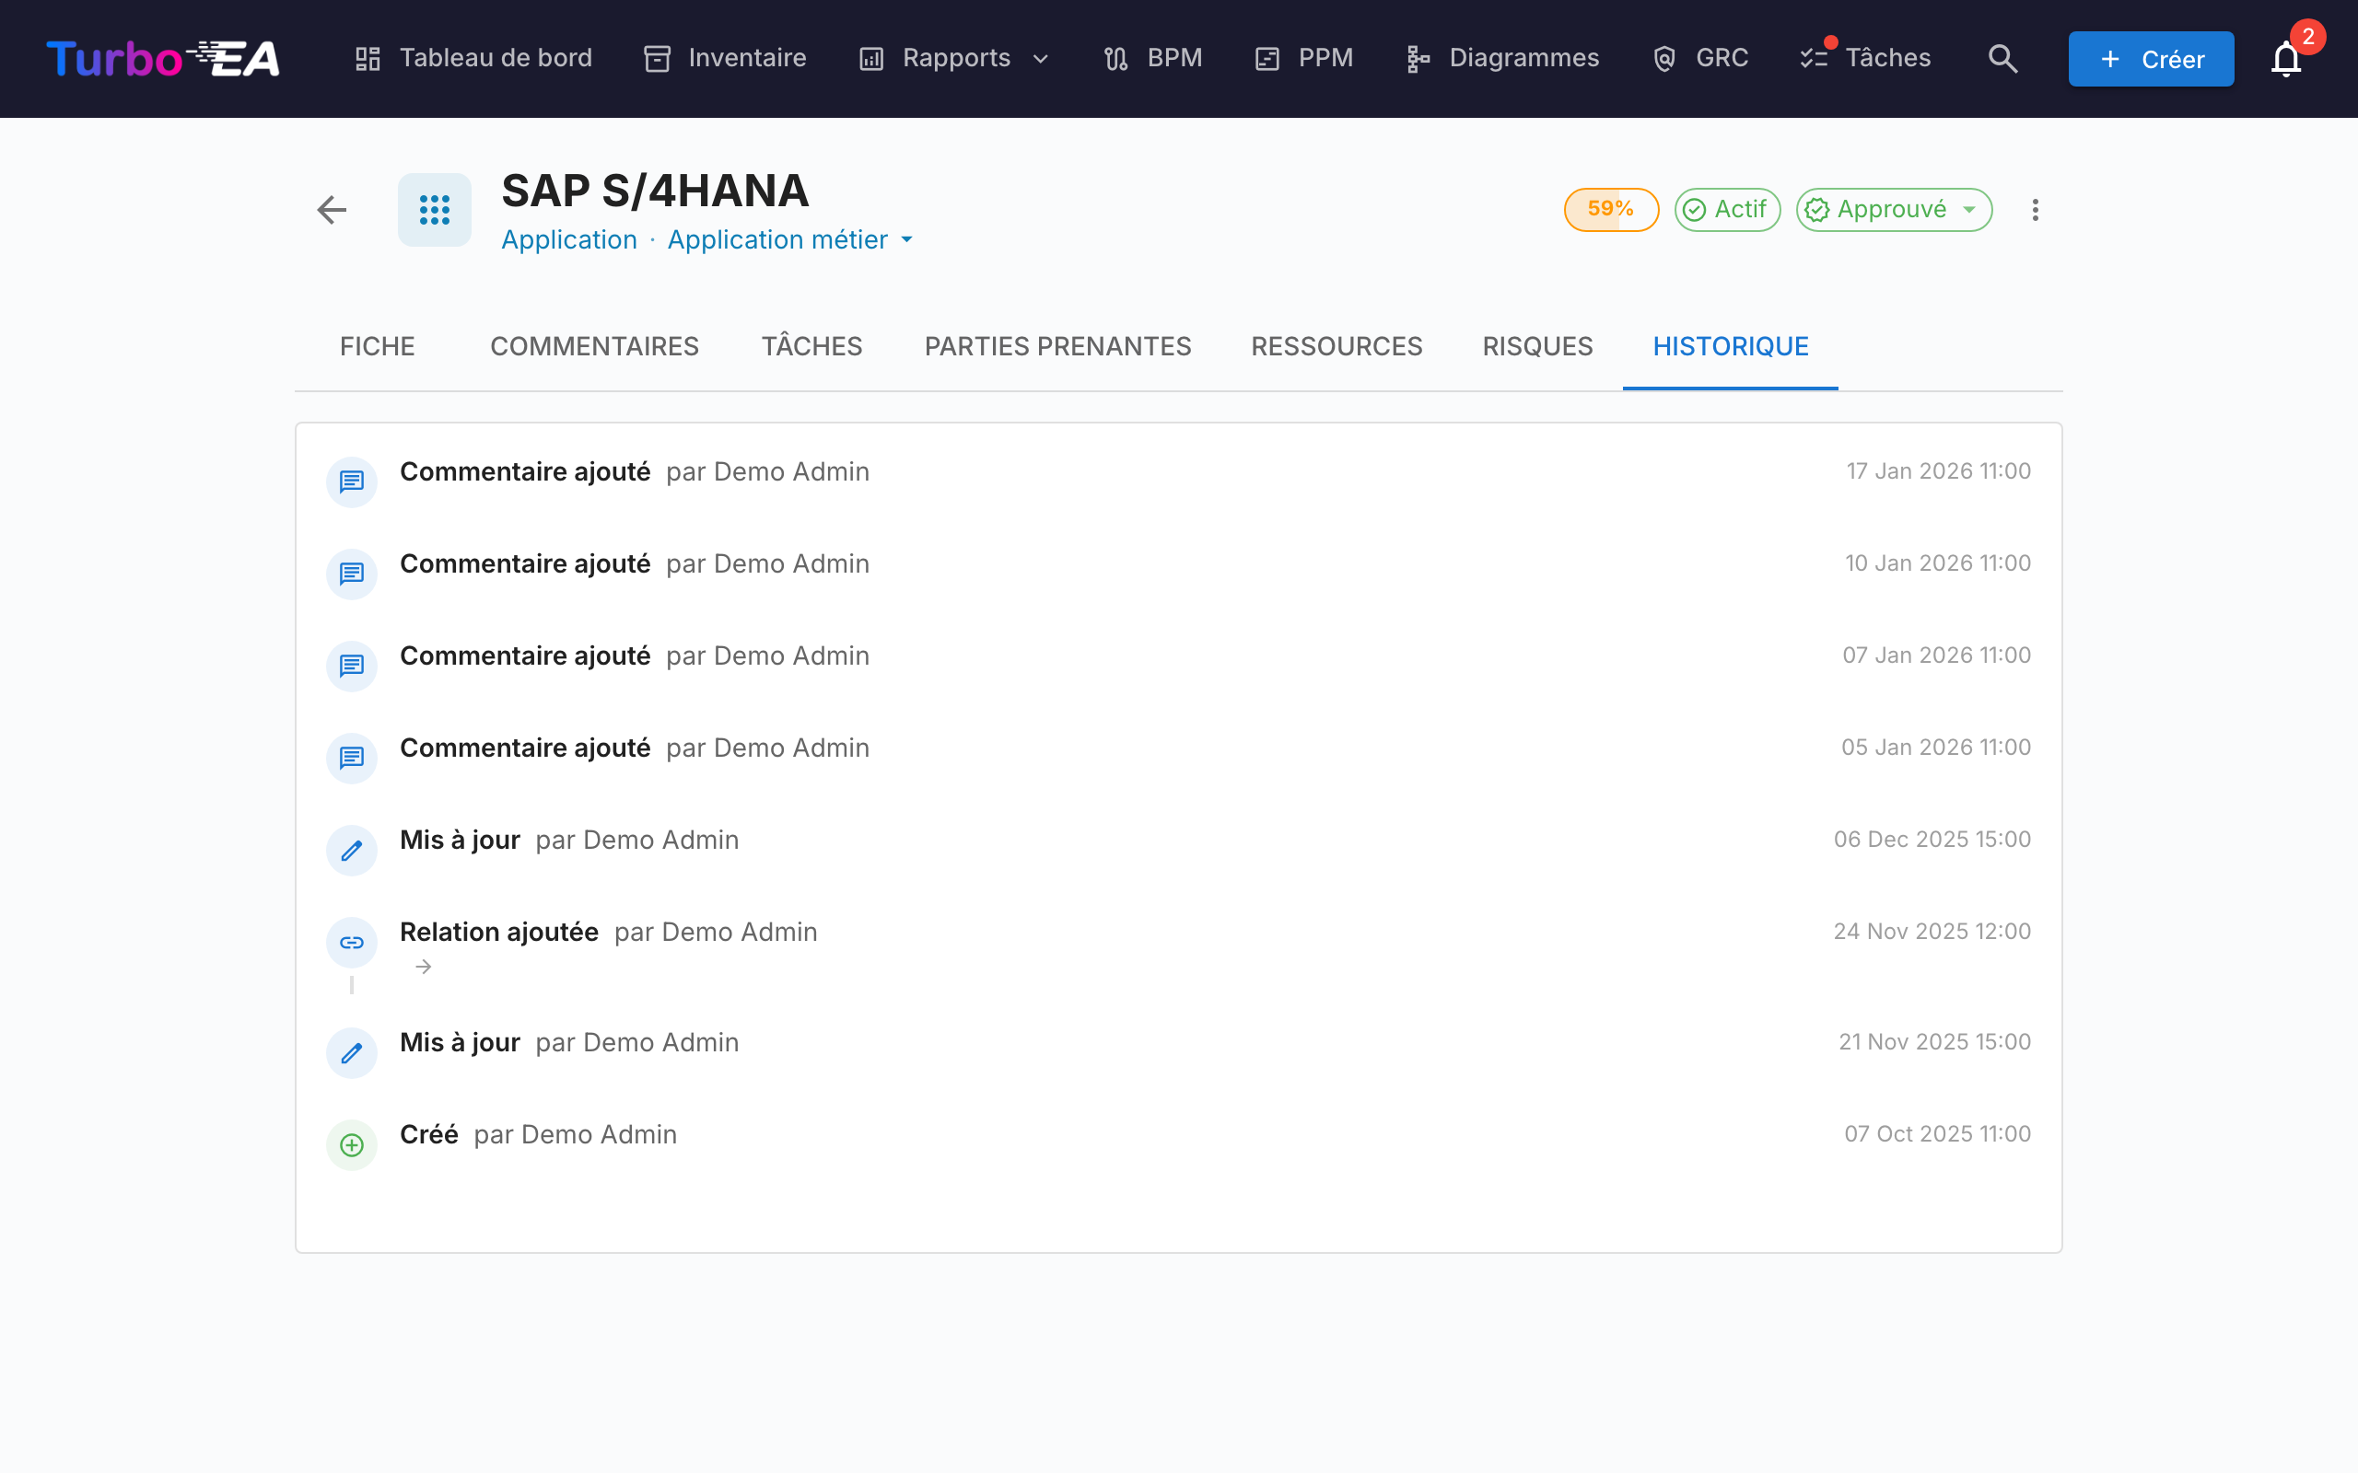Click the small arrow under Relation ajoutée
Image resolution: width=2358 pixels, height=1473 pixels.
(423, 967)
